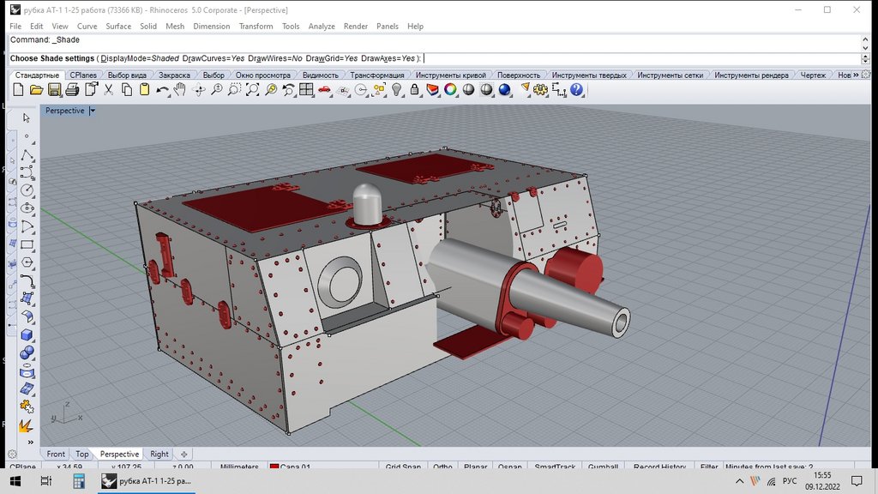878x494 pixels.
Task: Toggle Gumball in the status bar
Action: point(603,466)
